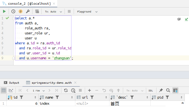Delete selected row with minus icon

[97, 90]
